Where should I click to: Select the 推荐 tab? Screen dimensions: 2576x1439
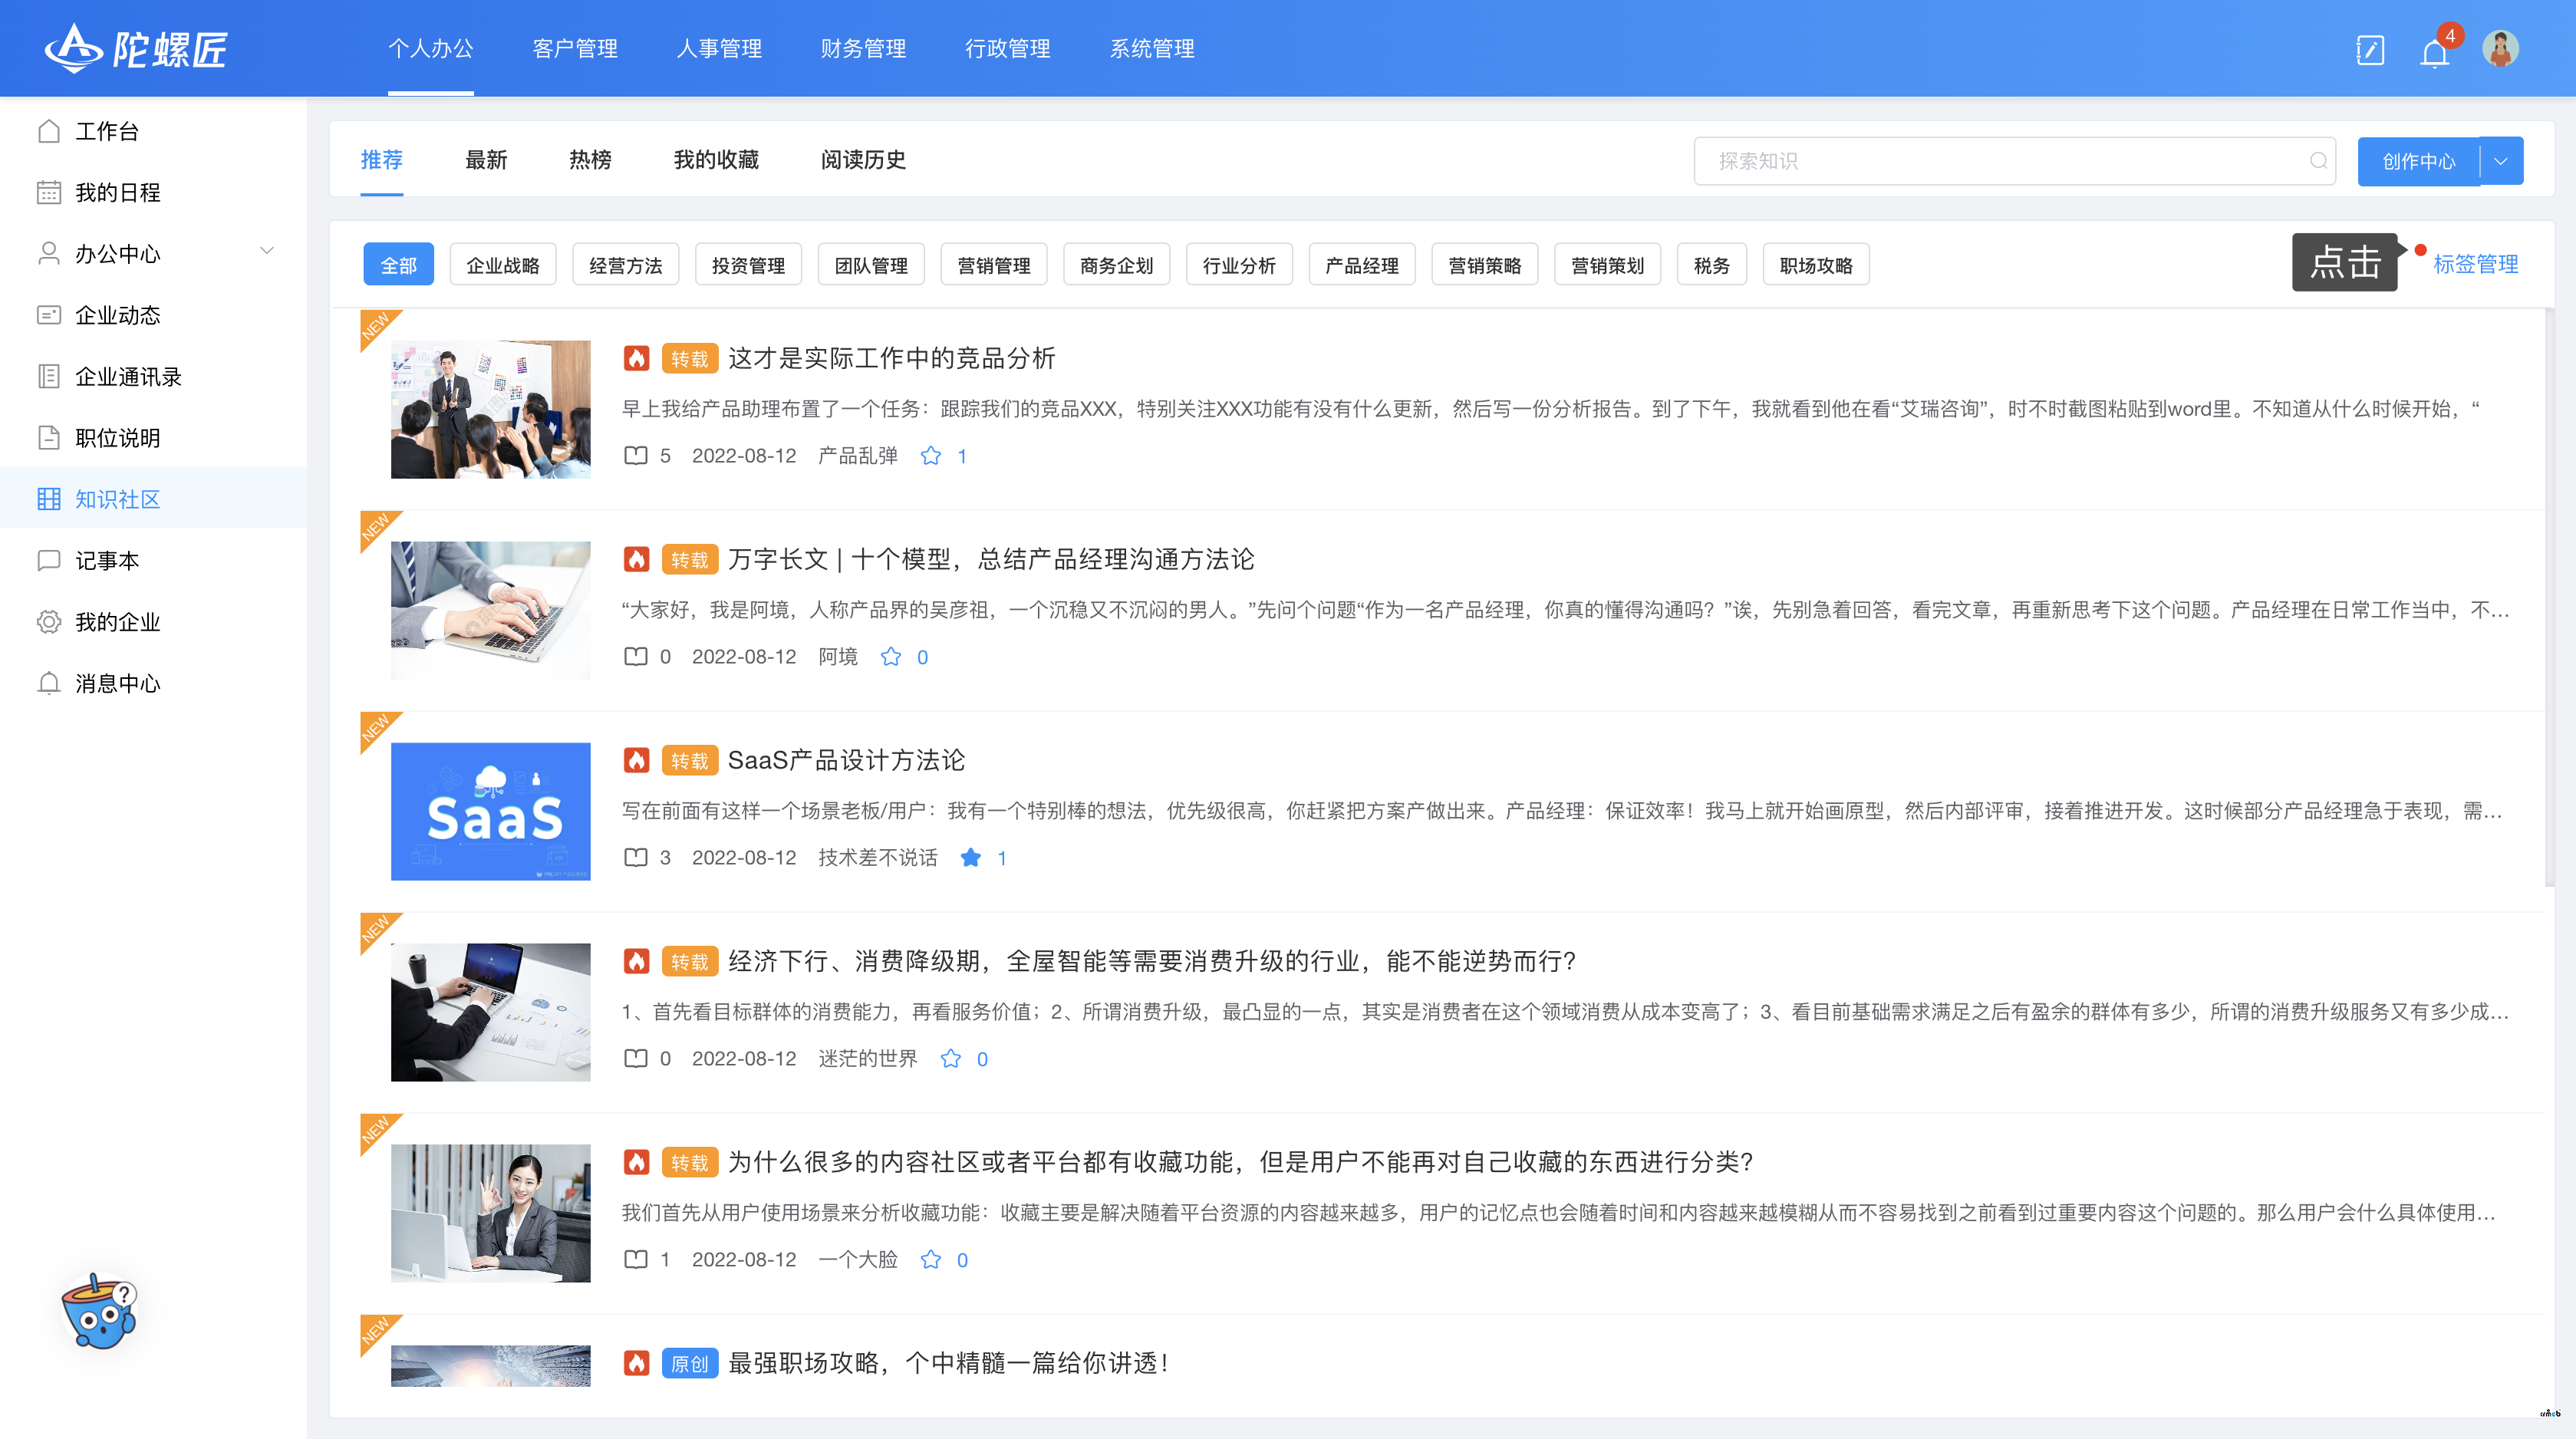point(382,160)
